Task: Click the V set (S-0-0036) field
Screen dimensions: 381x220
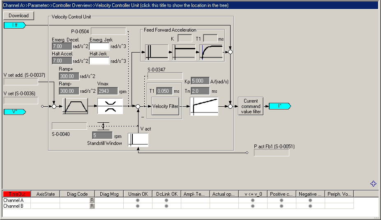Action: (21, 101)
